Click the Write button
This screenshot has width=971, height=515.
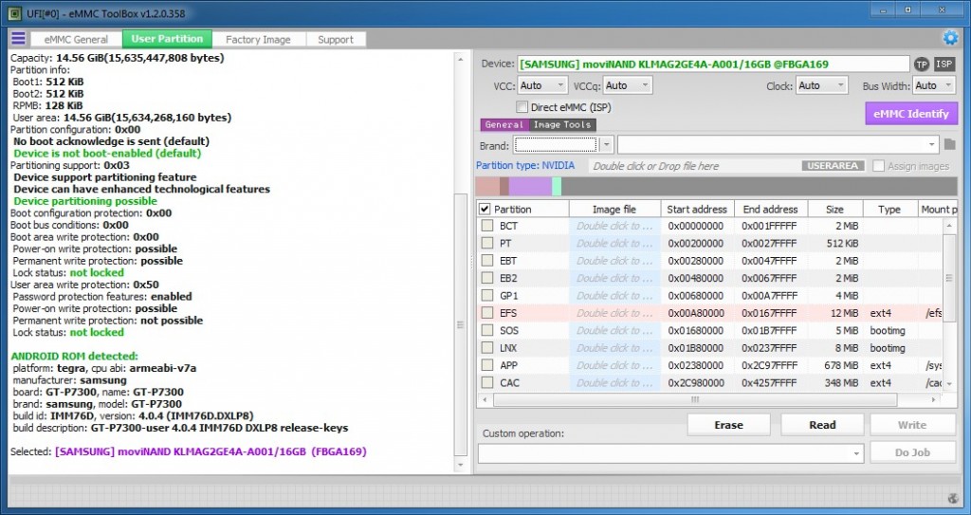coord(912,425)
